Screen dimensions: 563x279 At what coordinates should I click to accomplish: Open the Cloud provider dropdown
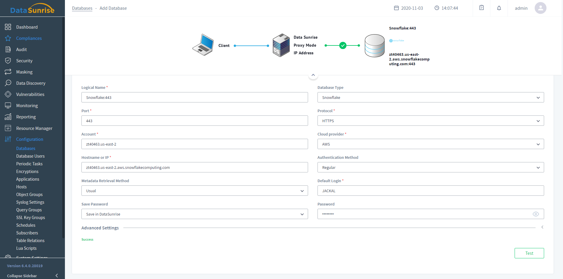pyautogui.click(x=431, y=144)
